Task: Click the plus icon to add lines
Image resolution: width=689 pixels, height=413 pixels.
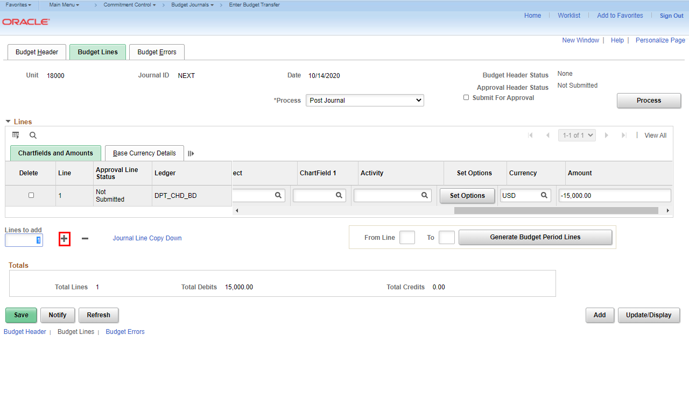Action: click(x=64, y=239)
